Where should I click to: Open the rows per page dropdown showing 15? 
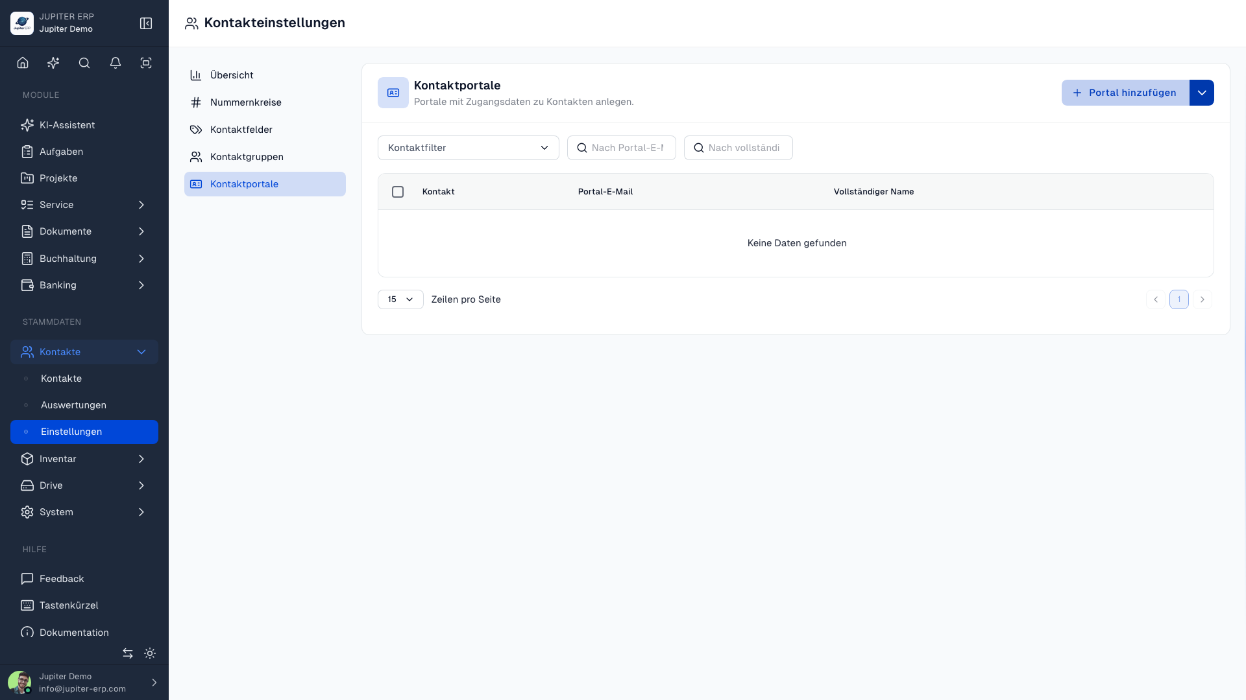(x=400, y=299)
